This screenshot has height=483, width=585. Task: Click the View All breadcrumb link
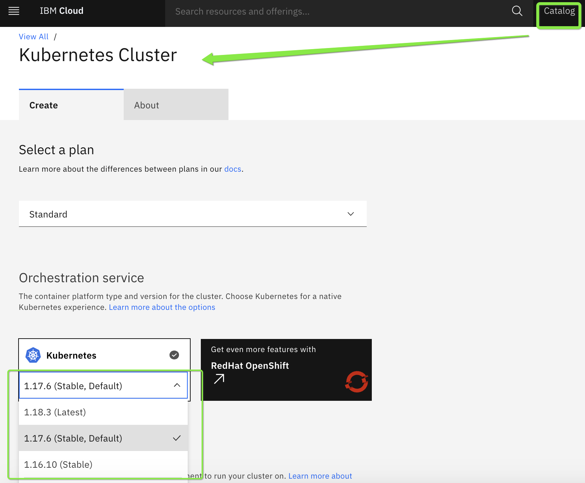point(33,37)
